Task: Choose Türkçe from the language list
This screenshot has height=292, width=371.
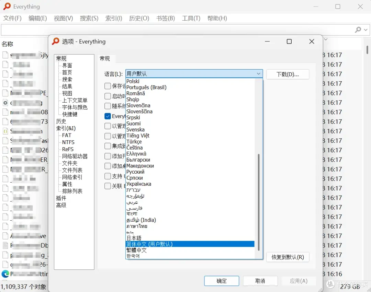Action: tap(190, 141)
